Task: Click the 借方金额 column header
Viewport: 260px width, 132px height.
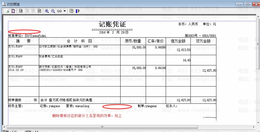Action: pyautogui.click(x=178, y=41)
